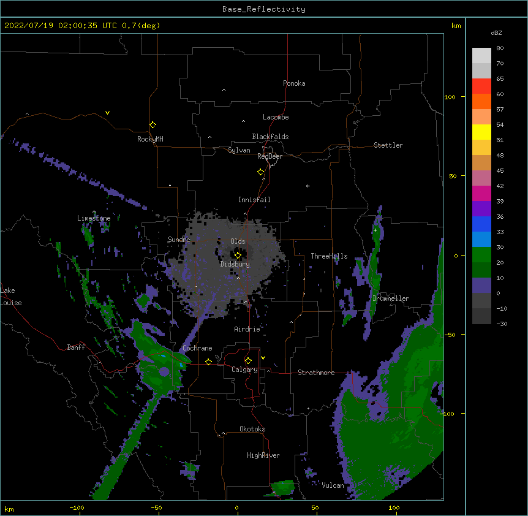Click the Olds town label
The image size is (528, 516).
click(238, 241)
